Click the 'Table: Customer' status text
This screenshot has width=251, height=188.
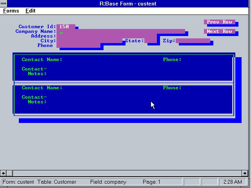[56, 182]
